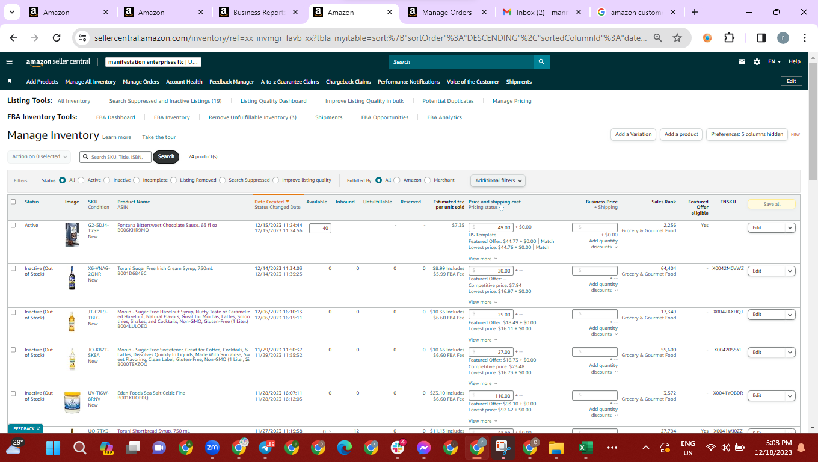
Task: Go back with the browser back arrow
Action: click(13, 38)
